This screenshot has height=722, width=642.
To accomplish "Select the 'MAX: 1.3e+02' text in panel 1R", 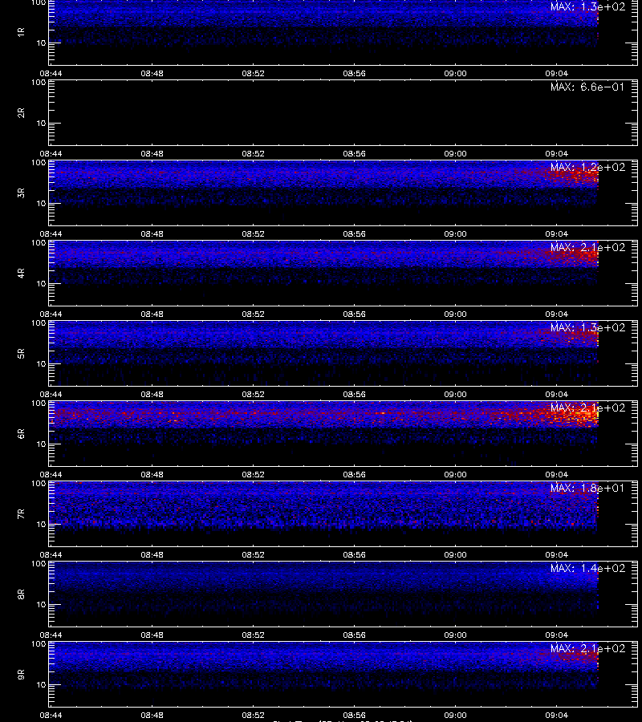I will 587,7.
